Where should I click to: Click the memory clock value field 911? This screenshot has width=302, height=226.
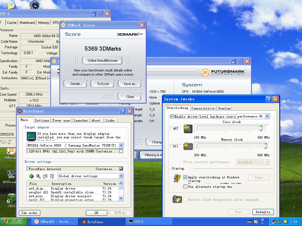[x=175, y=146]
